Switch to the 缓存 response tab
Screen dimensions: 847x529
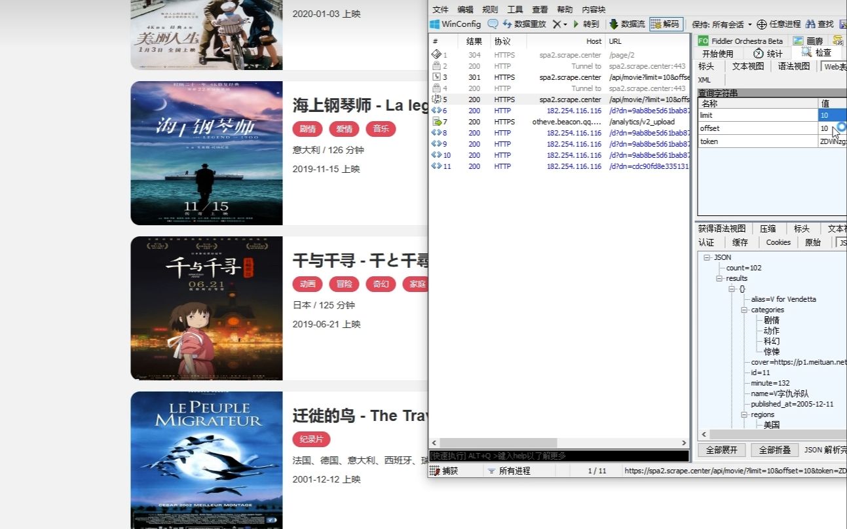click(740, 242)
